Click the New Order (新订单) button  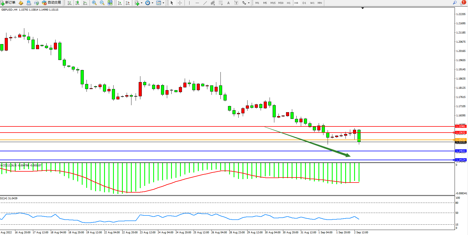8,3
